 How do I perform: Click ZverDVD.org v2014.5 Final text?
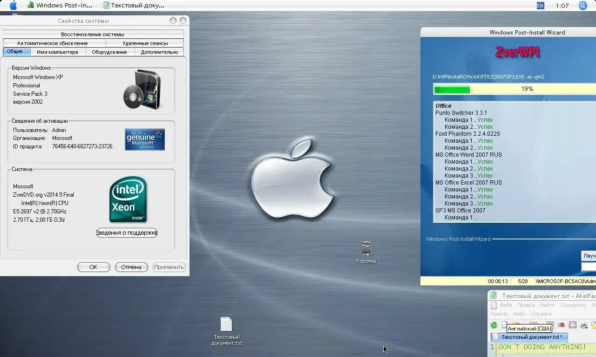click(x=43, y=195)
